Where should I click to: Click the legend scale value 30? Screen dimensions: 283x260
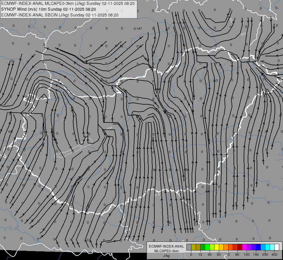[210, 255]
